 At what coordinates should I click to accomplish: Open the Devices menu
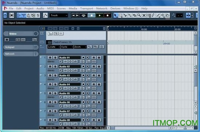click(x=115, y=9)
